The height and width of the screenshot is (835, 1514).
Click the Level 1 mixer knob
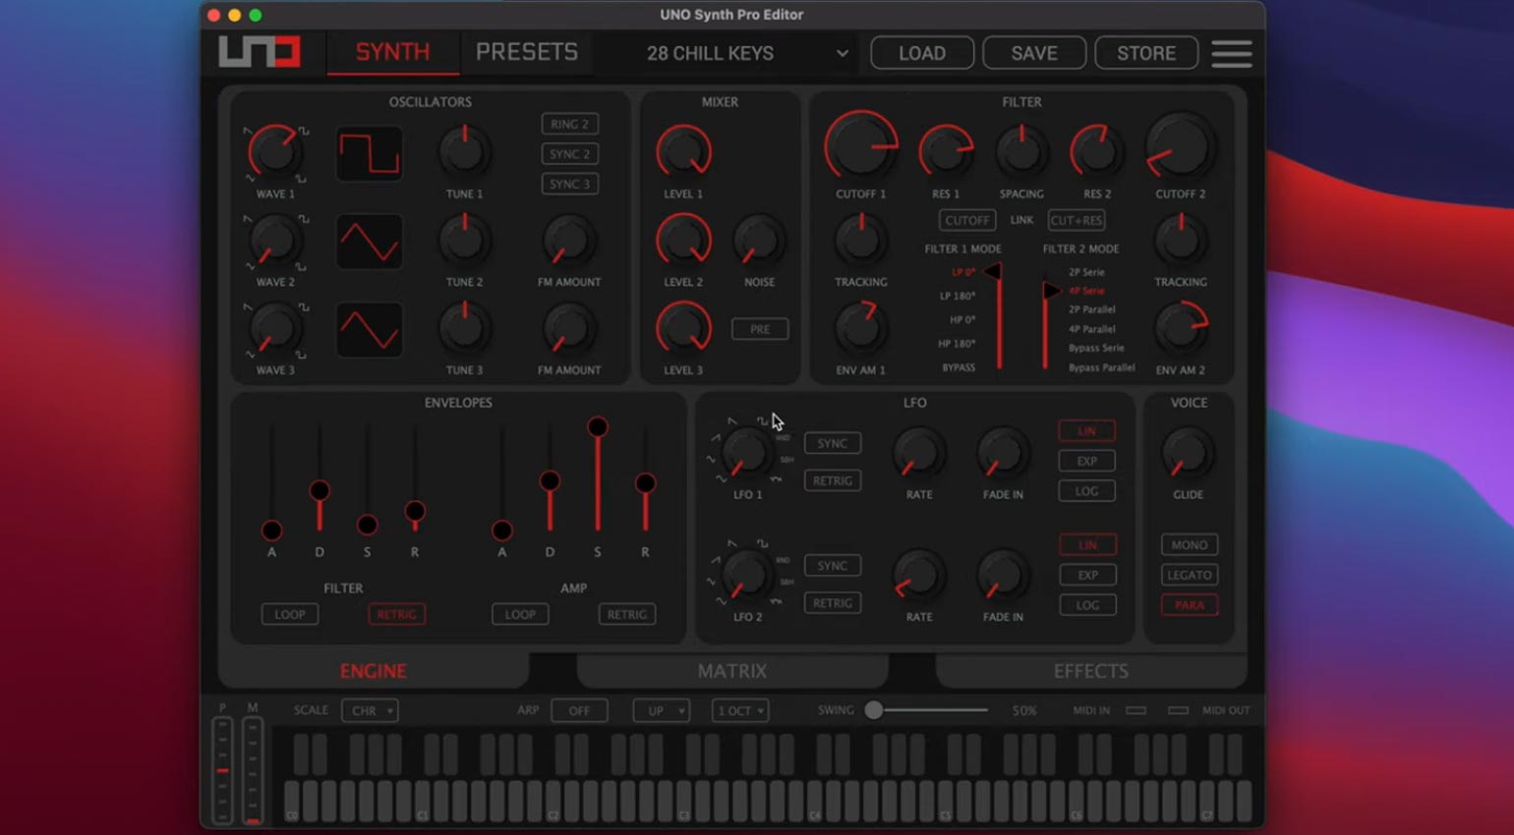click(x=683, y=151)
